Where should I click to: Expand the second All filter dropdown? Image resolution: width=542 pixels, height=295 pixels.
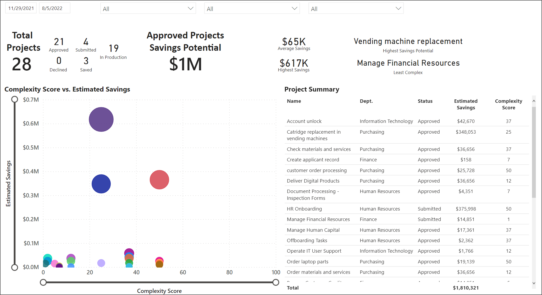coord(252,9)
